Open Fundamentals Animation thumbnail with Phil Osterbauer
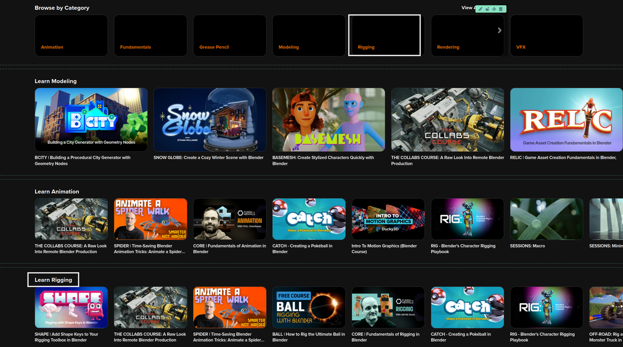This screenshot has height=347, width=623. click(230, 219)
